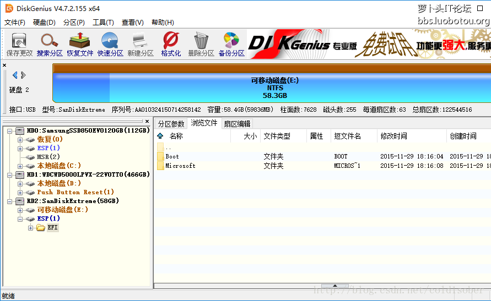Click the HD1 WDC disk icon
Image resolution: width=491 pixels, height=301 pixels.
(x=20, y=175)
